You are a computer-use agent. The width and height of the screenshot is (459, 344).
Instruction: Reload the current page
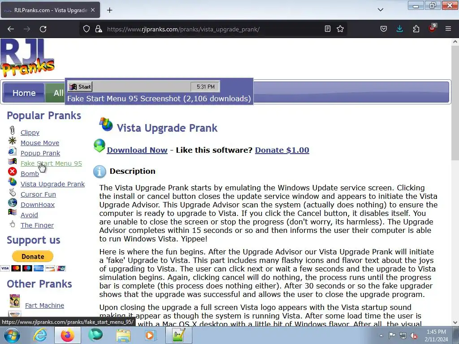(x=43, y=29)
